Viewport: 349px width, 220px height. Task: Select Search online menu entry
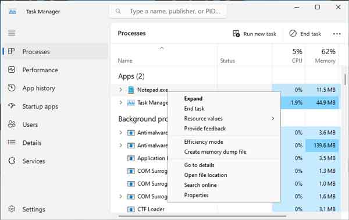pyautogui.click(x=200, y=185)
